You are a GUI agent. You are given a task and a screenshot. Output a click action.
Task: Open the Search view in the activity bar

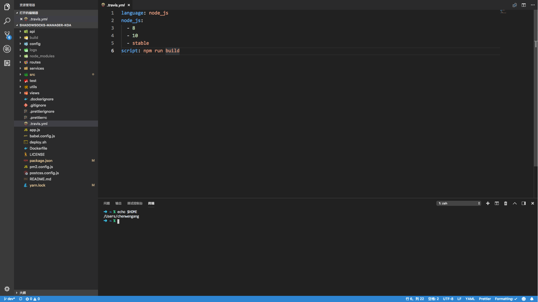7,21
